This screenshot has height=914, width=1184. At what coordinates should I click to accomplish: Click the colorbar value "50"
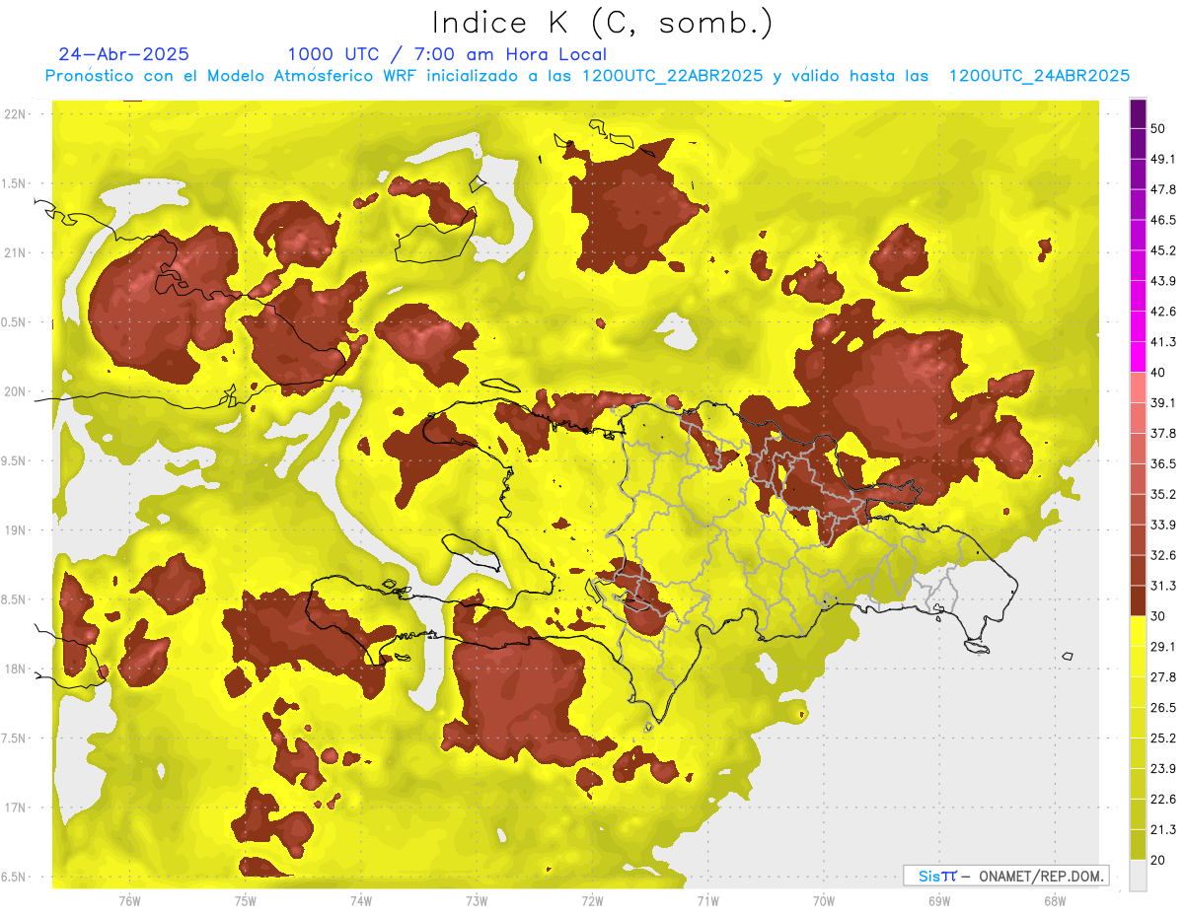1157,128
